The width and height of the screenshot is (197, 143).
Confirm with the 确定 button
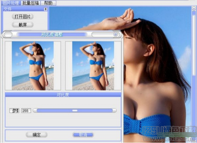tap(37, 135)
